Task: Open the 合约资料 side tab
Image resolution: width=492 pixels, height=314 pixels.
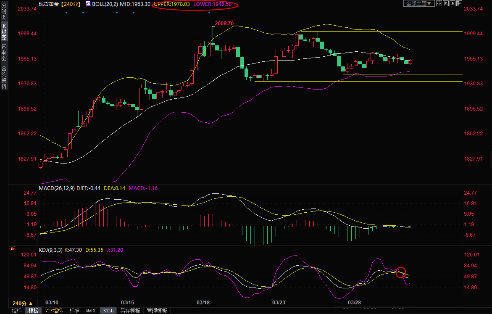Action: point(4,77)
